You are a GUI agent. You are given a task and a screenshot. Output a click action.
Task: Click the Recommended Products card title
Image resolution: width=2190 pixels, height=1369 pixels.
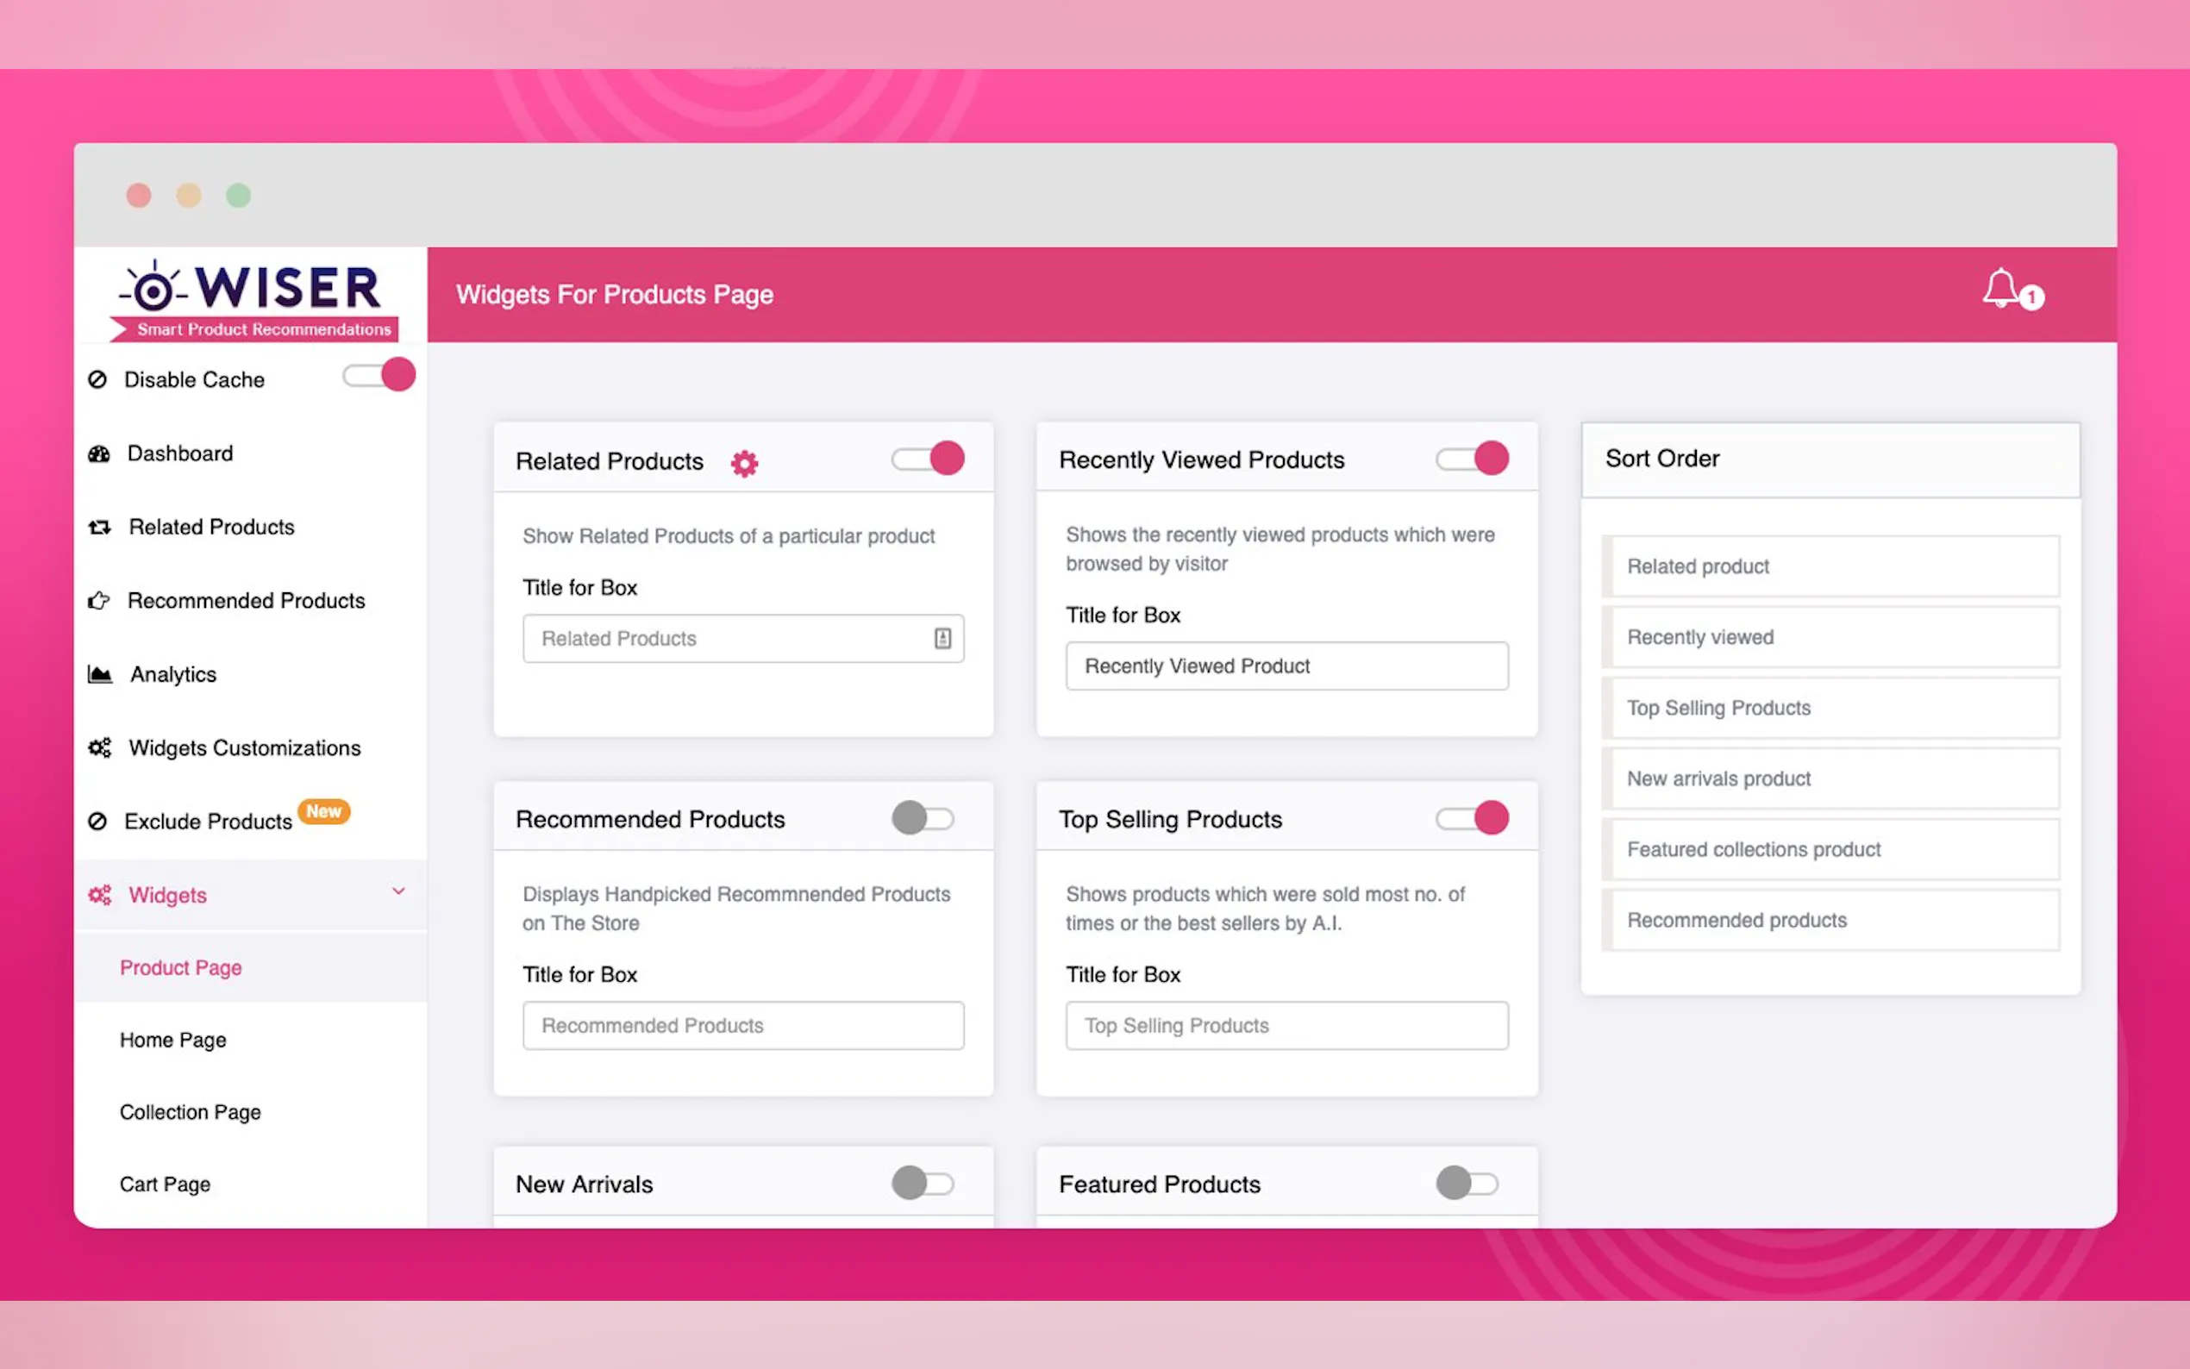[x=650, y=819]
